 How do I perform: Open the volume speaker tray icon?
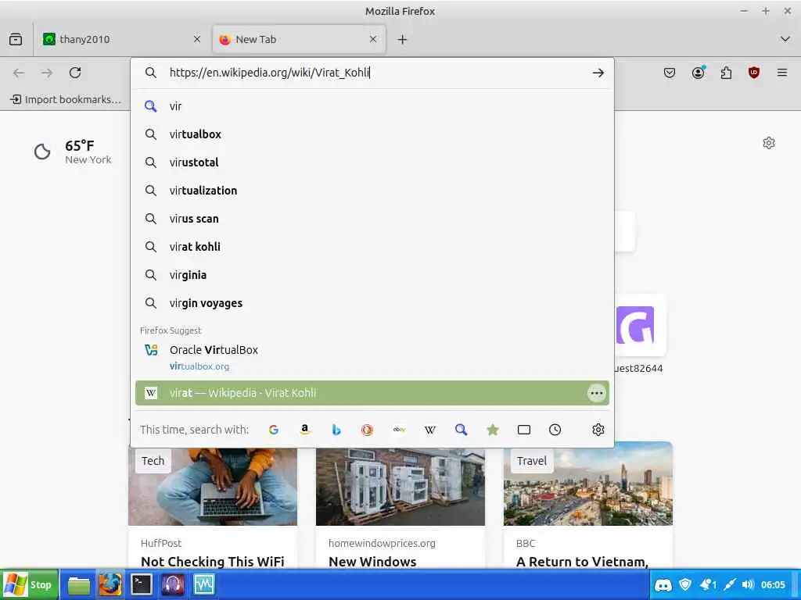pos(748,585)
